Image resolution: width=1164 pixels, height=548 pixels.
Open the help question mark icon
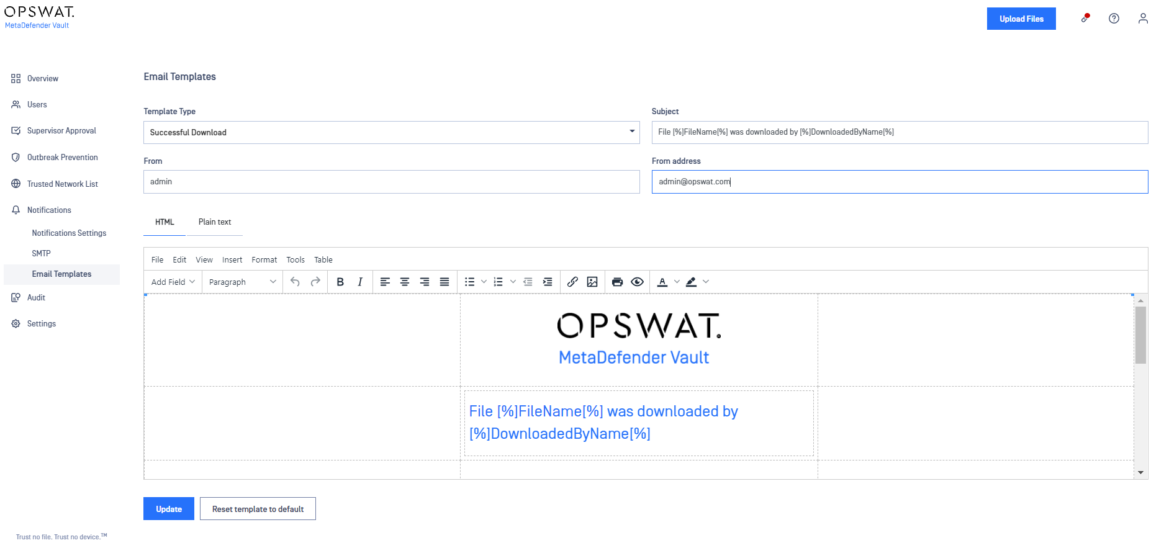[1114, 19]
